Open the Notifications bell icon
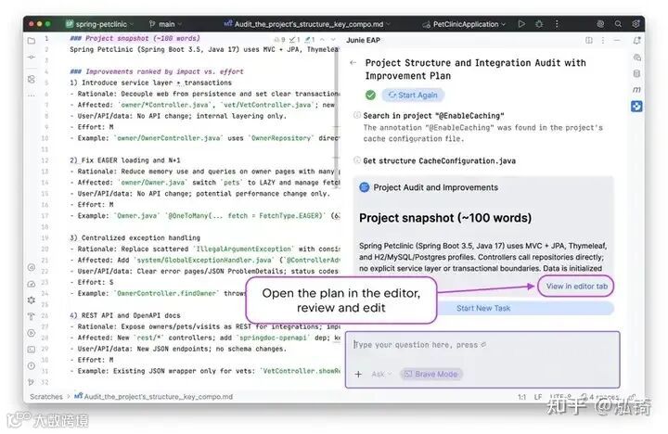This screenshot has width=668, height=434. [636, 41]
